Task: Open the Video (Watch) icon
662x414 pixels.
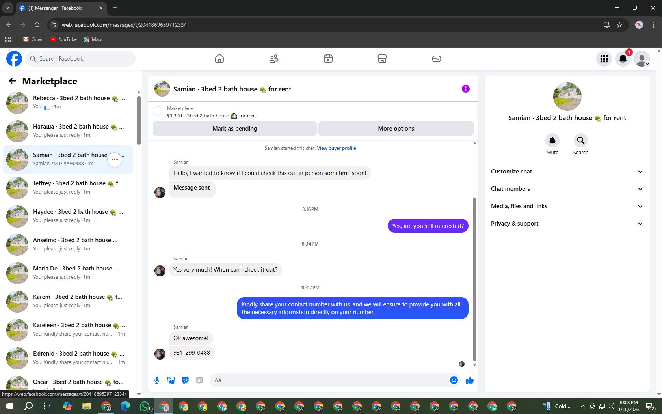Action: [x=328, y=59]
